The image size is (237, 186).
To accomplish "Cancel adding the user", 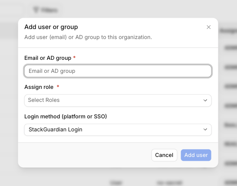I will pos(164,155).
